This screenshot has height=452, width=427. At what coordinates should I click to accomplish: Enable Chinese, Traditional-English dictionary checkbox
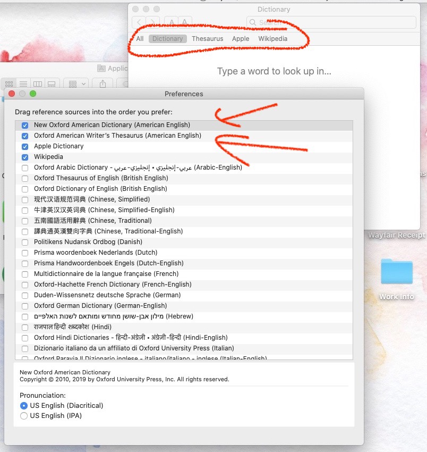[25, 232]
